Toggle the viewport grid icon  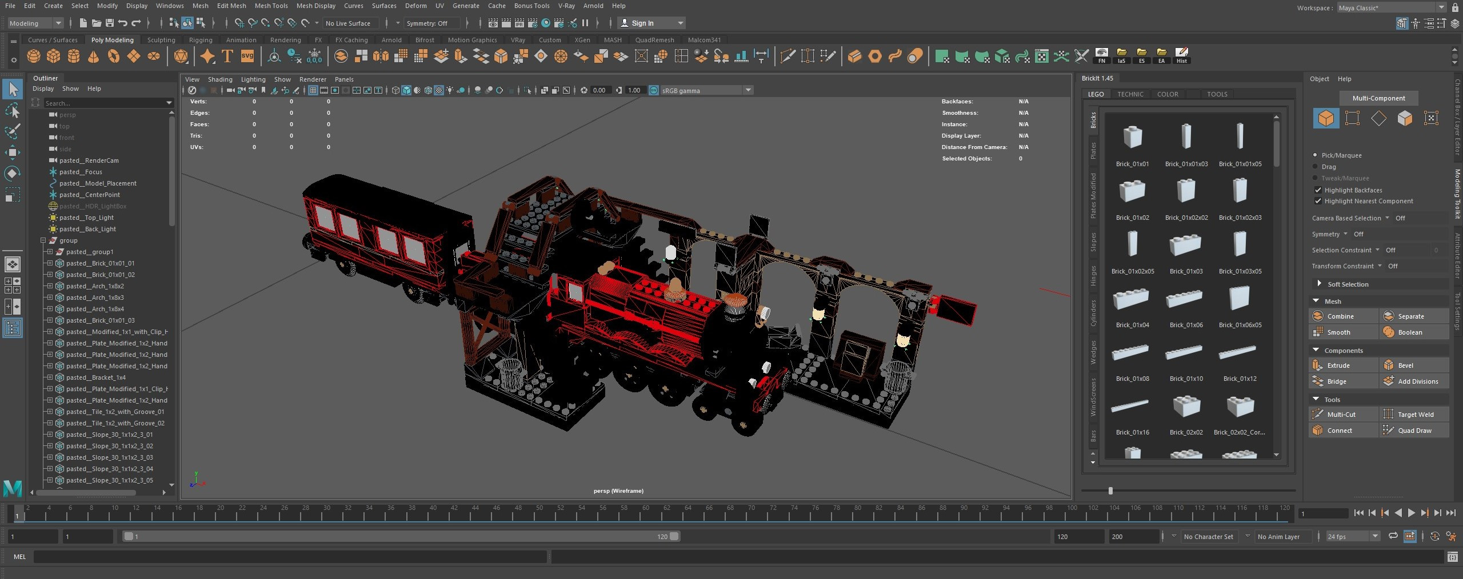tap(313, 90)
